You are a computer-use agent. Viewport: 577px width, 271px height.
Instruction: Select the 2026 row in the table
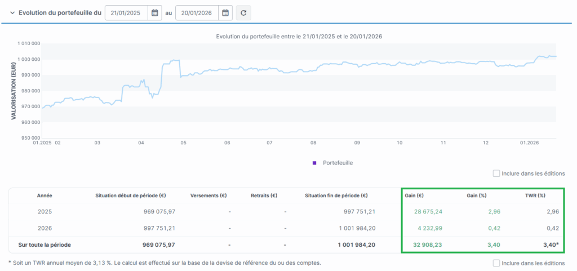(45, 228)
